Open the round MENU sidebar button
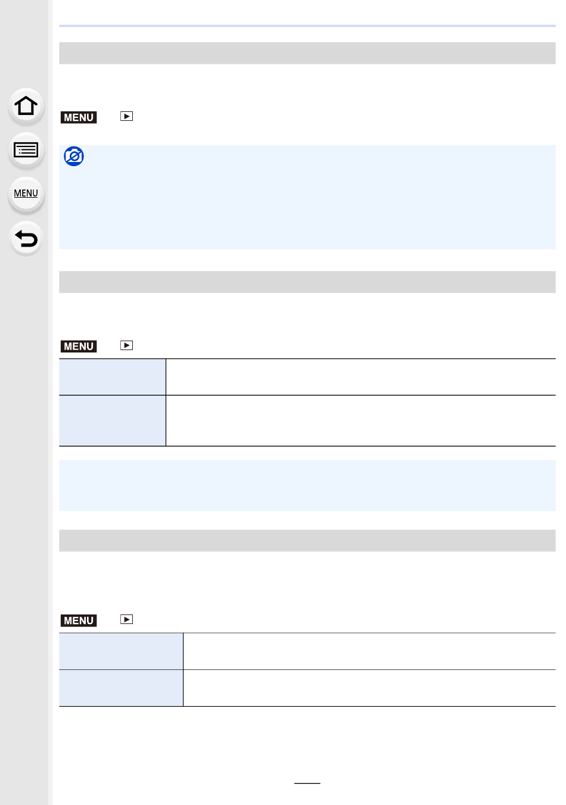The image size is (566, 805). tap(26, 194)
